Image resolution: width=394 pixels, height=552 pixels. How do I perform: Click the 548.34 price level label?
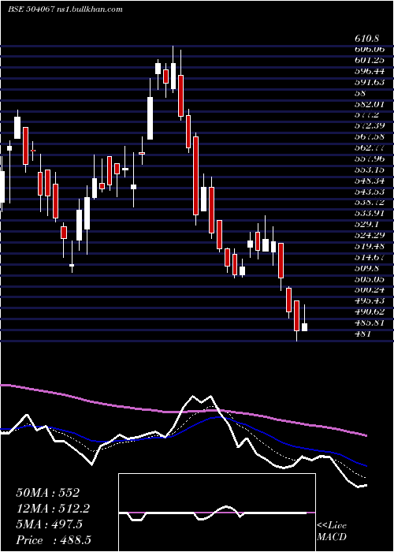pos(370,181)
